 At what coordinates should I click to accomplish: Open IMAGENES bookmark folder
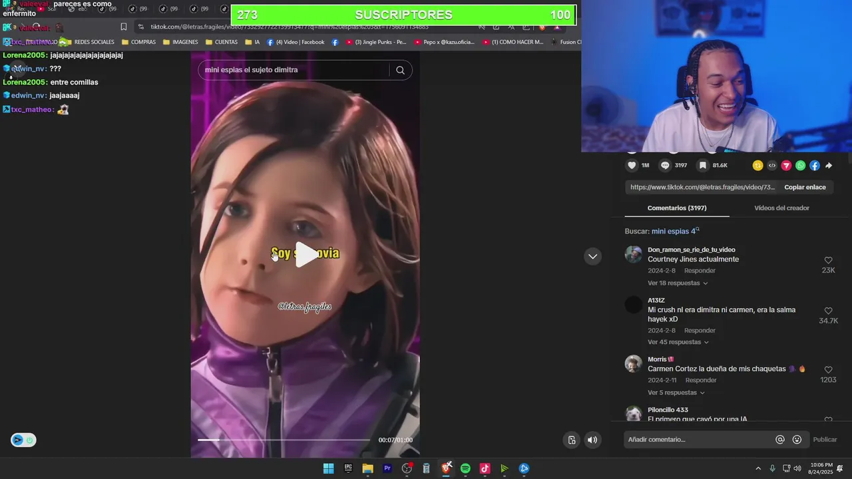180,42
